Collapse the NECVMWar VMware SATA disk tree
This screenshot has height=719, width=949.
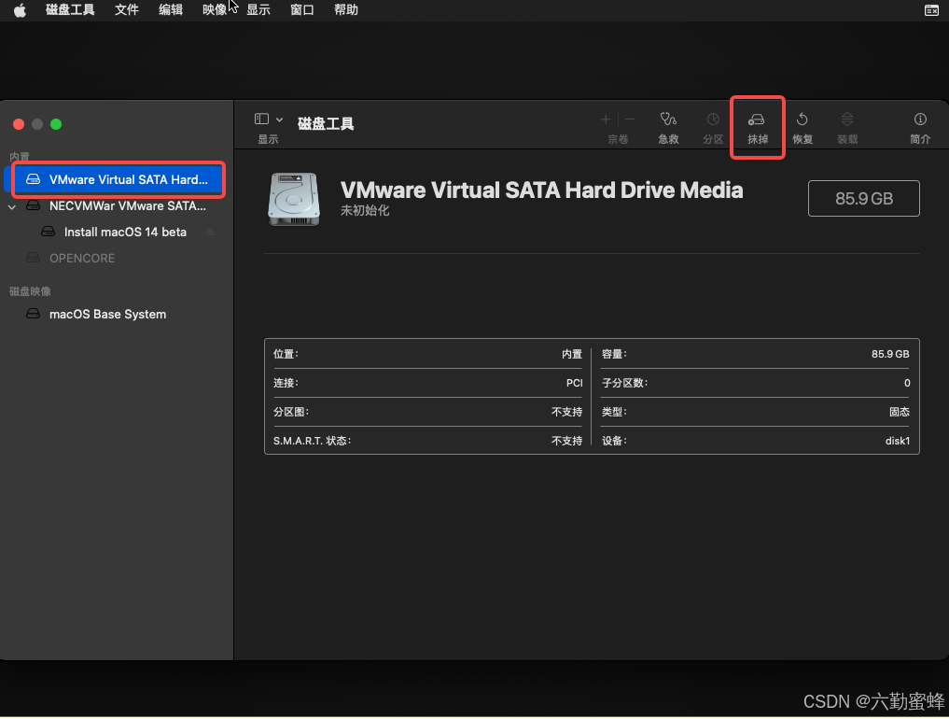(12, 206)
